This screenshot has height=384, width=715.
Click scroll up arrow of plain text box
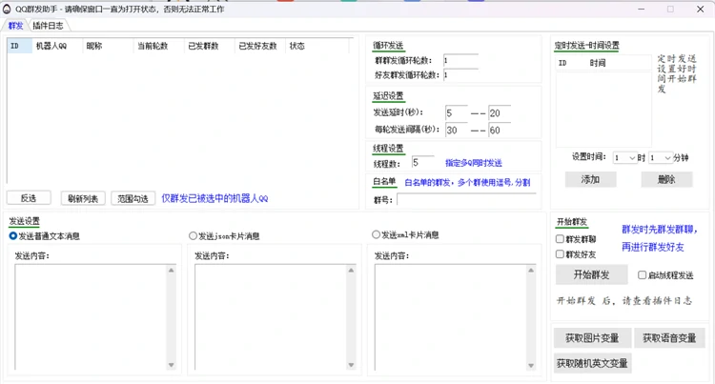pyautogui.click(x=171, y=270)
